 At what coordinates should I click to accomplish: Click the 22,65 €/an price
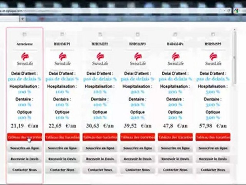[62, 126]
